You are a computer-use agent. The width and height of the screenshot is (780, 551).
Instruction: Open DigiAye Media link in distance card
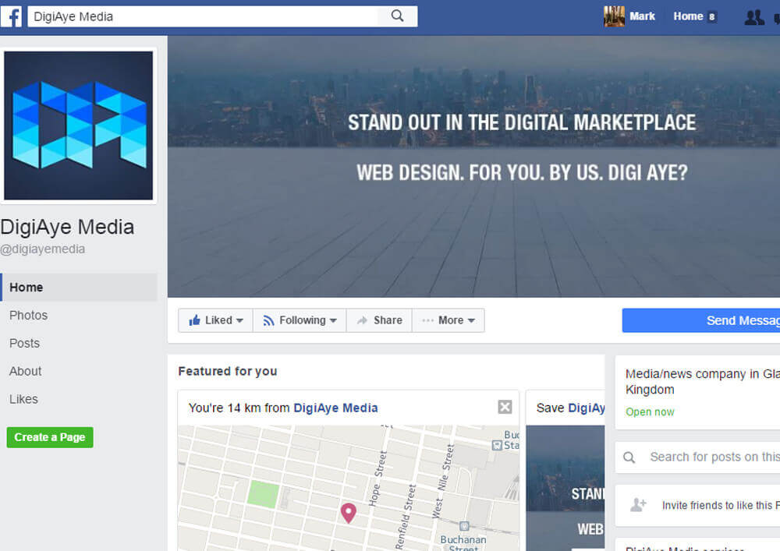(x=335, y=408)
